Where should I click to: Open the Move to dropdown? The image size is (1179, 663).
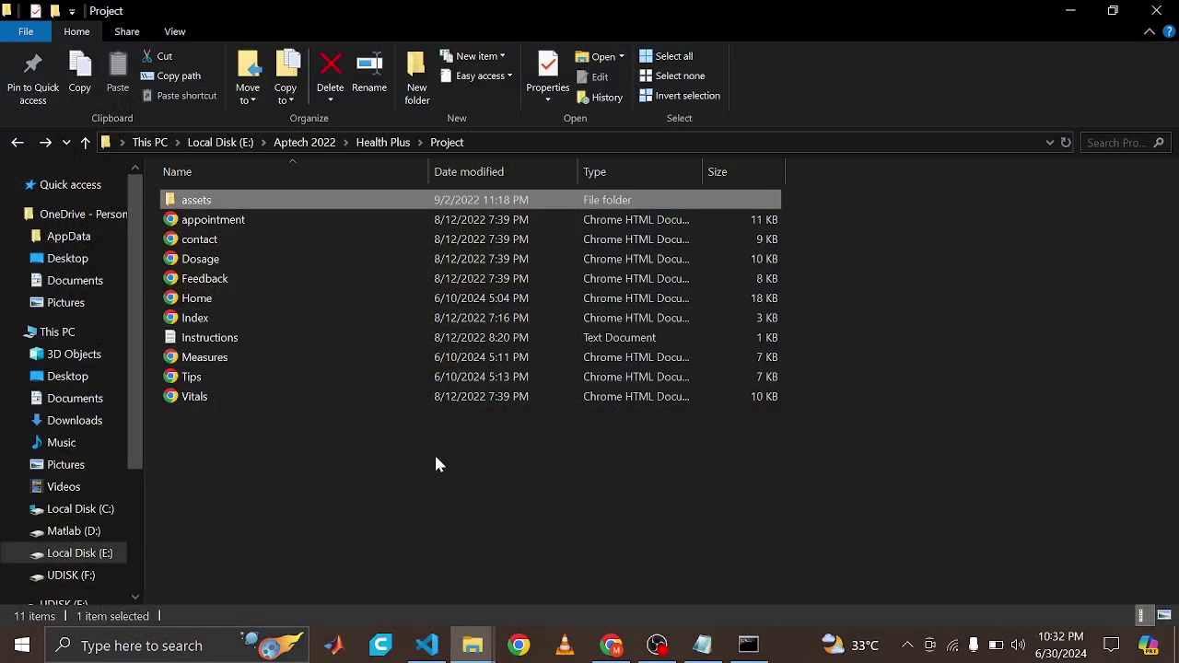[x=248, y=77]
